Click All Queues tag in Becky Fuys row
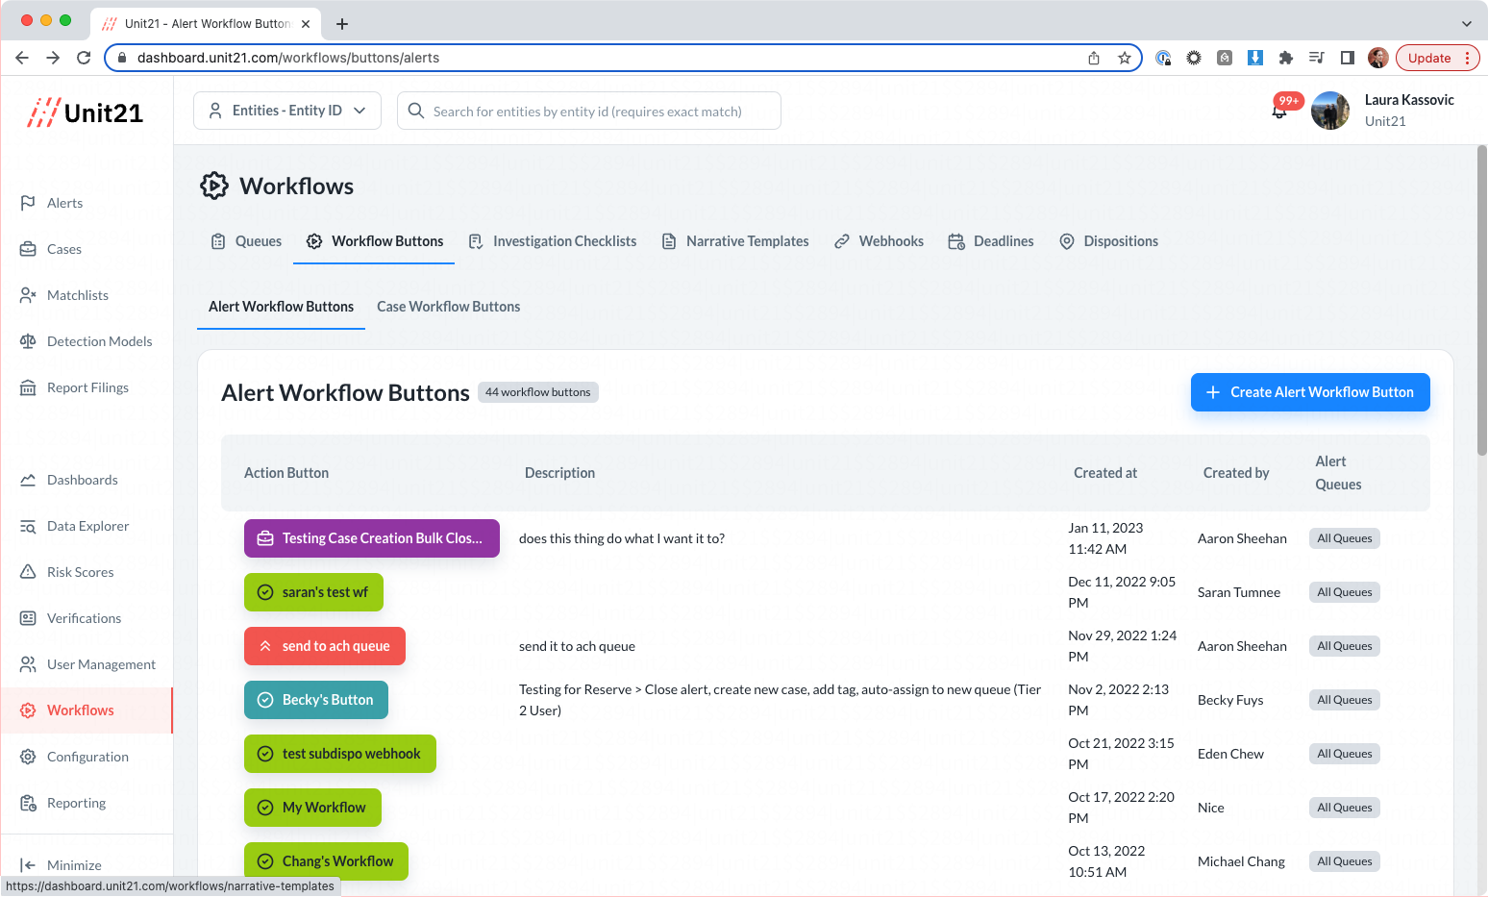The image size is (1488, 897). point(1345,700)
